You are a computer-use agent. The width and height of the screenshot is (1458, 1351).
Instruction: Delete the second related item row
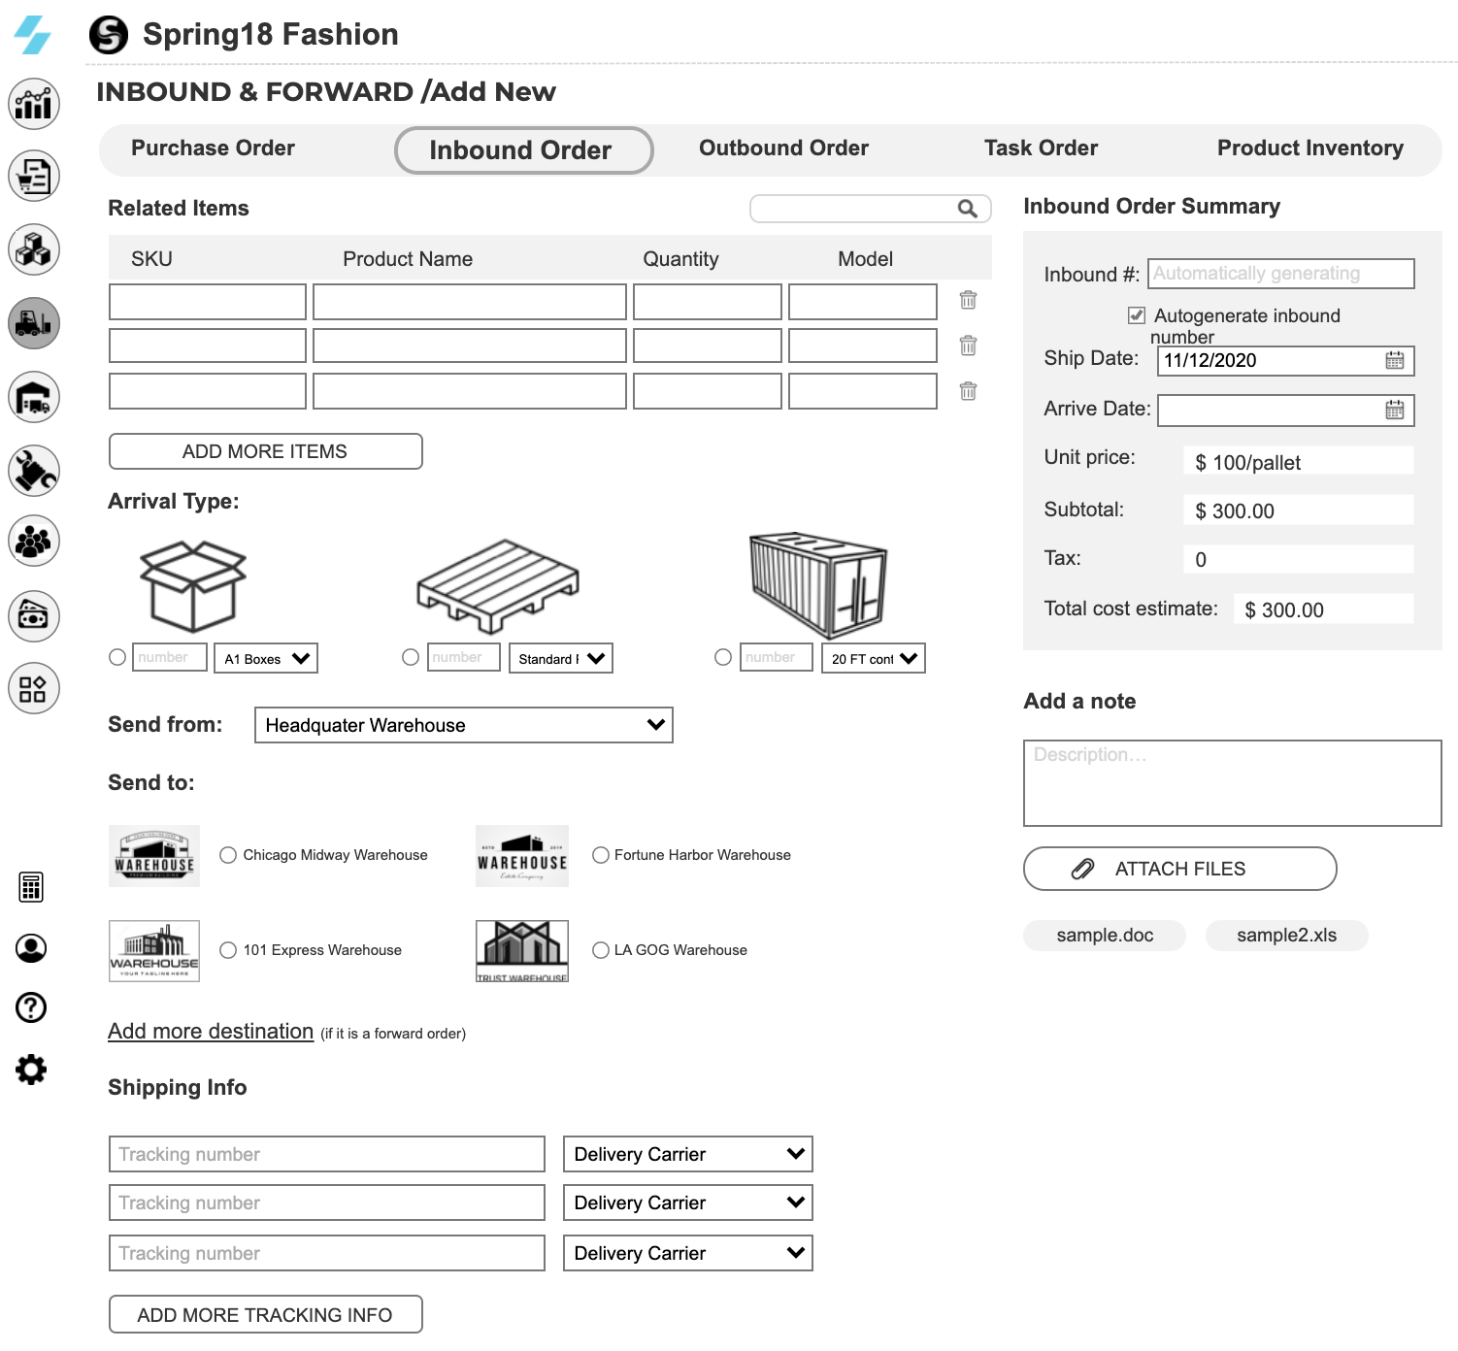(x=968, y=346)
